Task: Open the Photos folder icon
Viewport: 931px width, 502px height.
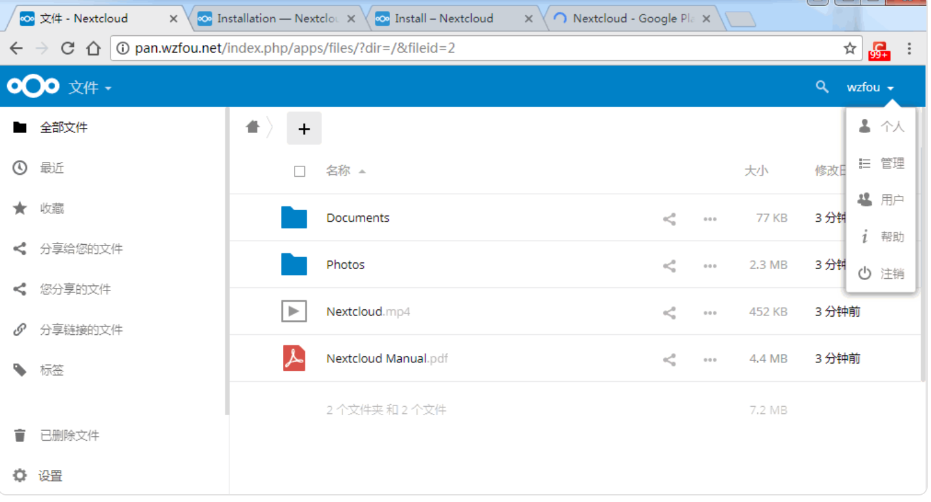Action: [x=294, y=264]
